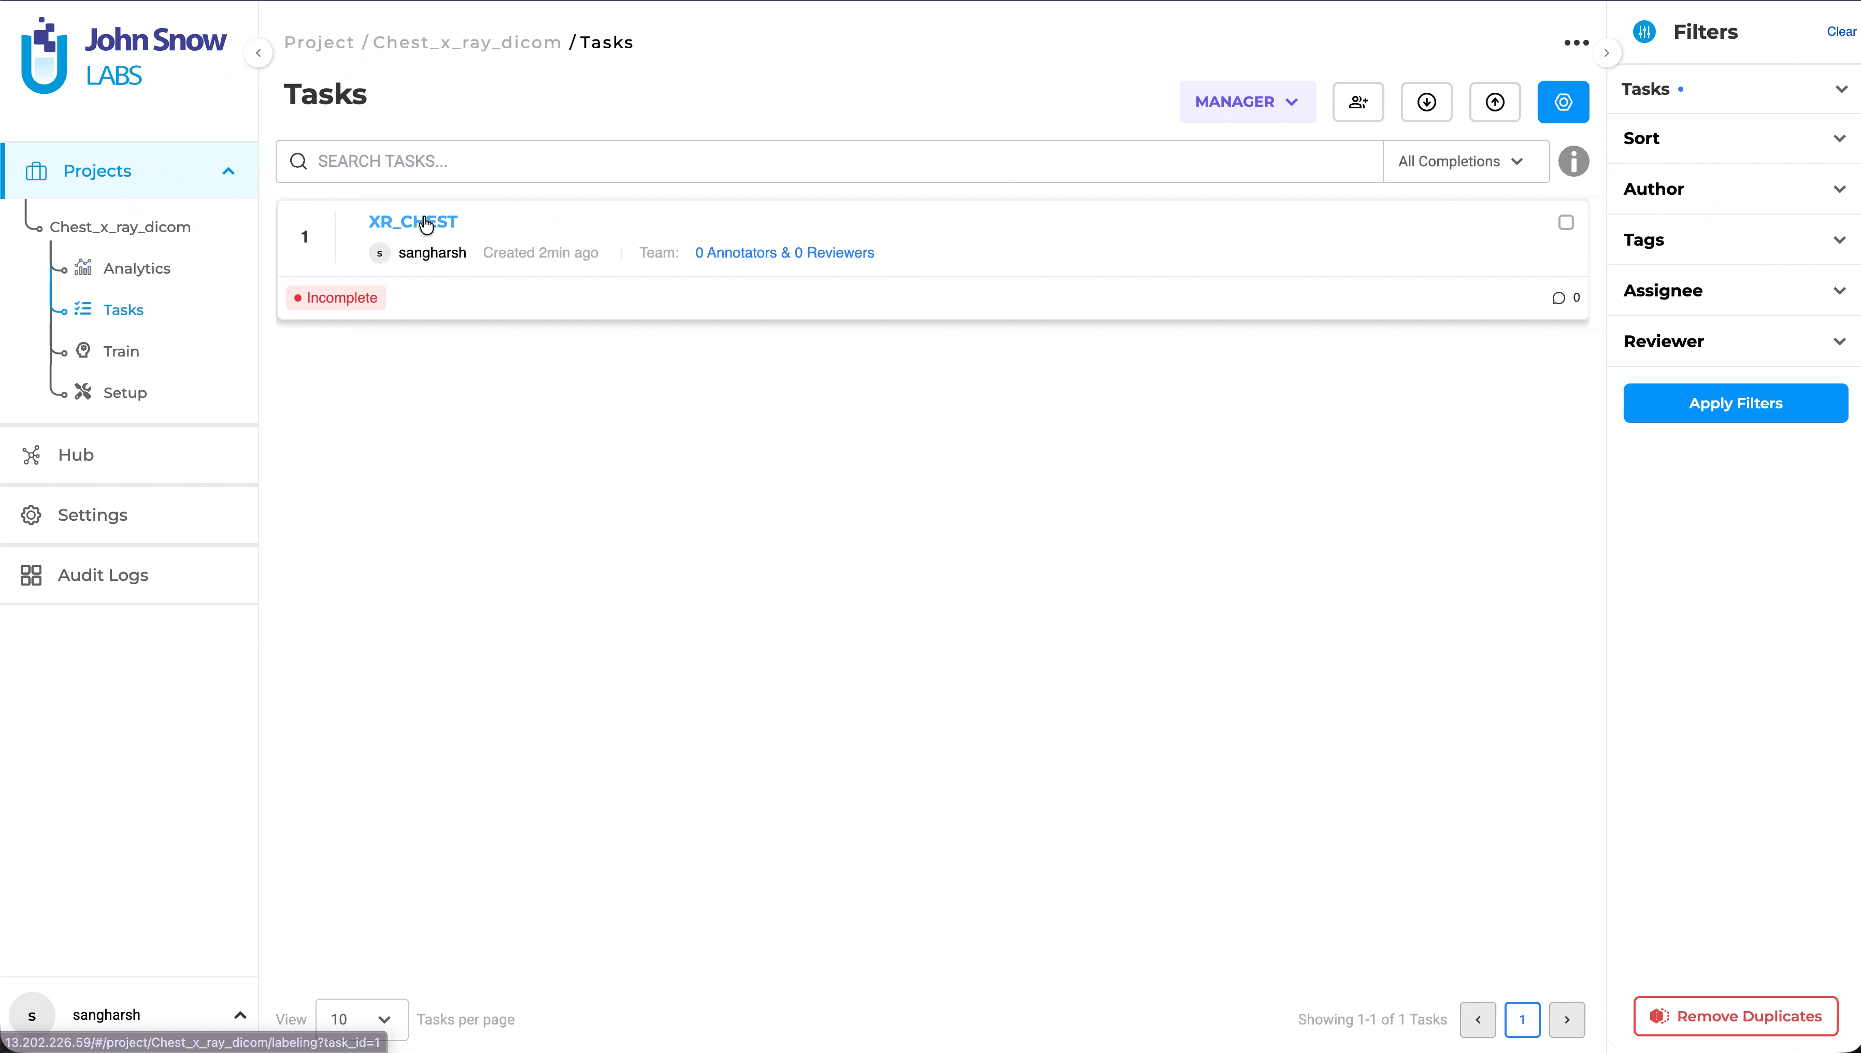Click the Incomplete status badge
Image resolution: width=1861 pixels, height=1053 pixels.
(336, 298)
